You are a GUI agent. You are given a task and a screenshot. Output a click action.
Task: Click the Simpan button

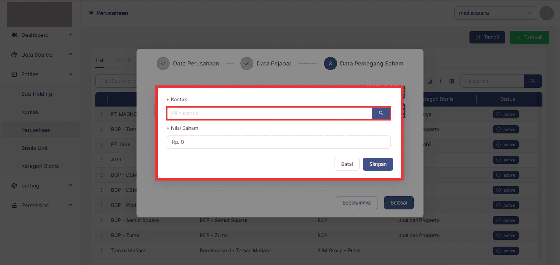378,164
